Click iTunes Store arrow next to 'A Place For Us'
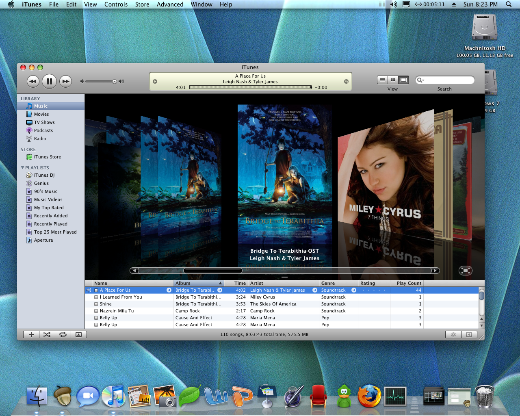This screenshot has height=416, width=520. 169,290
